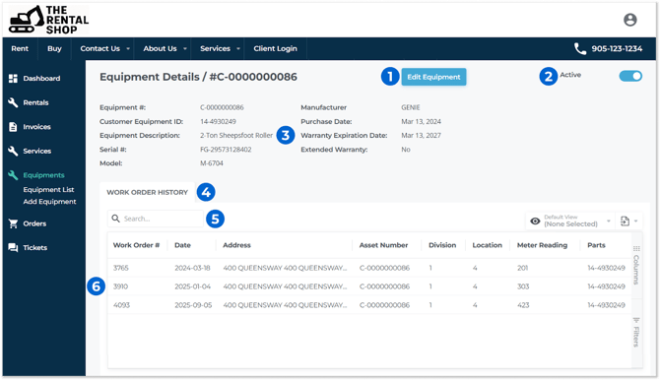The image size is (660, 380).
Task: Open About Us in the top navigation
Action: click(160, 49)
